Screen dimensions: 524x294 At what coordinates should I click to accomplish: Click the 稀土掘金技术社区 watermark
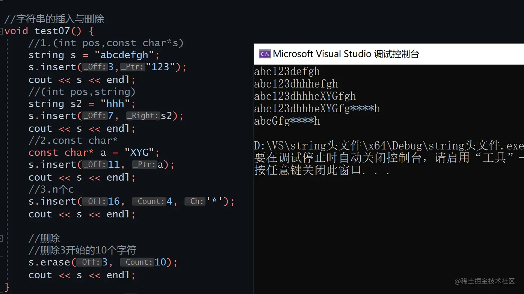[x=485, y=281]
